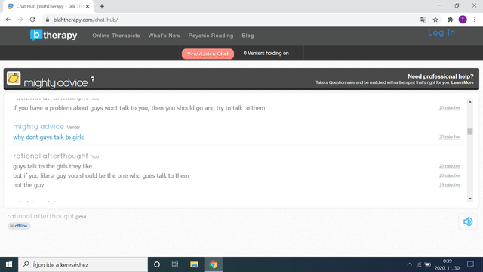Click the chat scrollbar down arrow
This screenshot has height=272, width=483.
tap(469, 199)
